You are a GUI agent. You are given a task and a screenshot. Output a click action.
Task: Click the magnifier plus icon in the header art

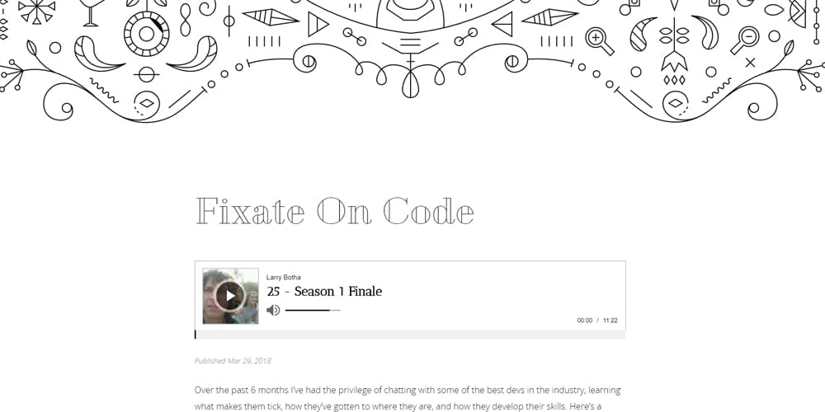pos(599,41)
